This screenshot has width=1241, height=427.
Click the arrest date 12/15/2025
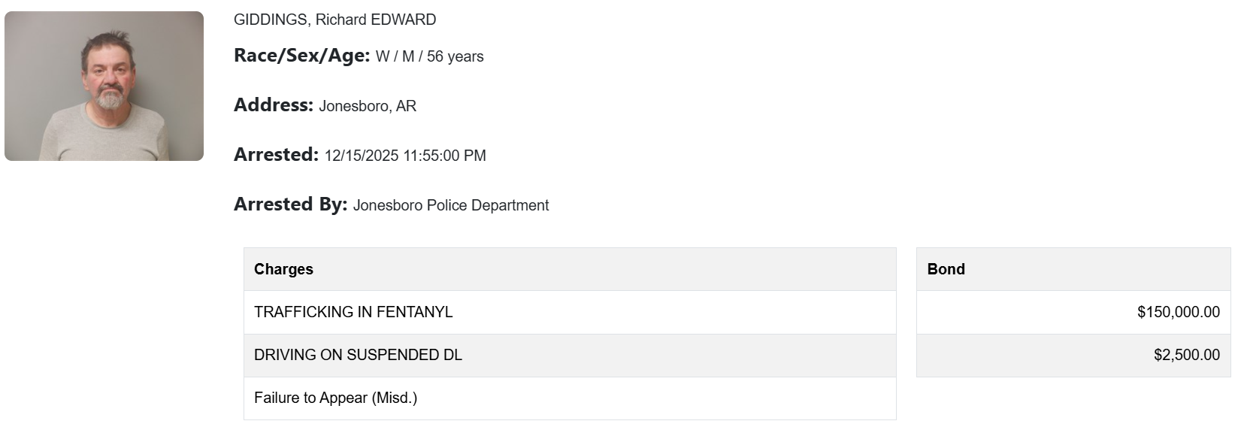(362, 156)
